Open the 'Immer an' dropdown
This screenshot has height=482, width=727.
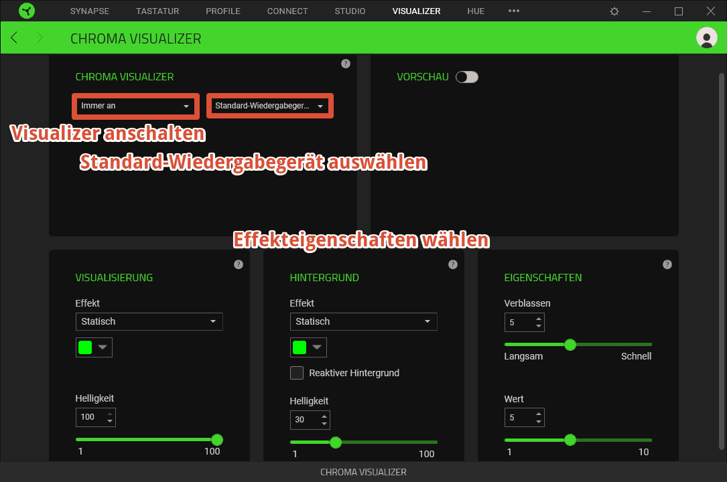135,106
